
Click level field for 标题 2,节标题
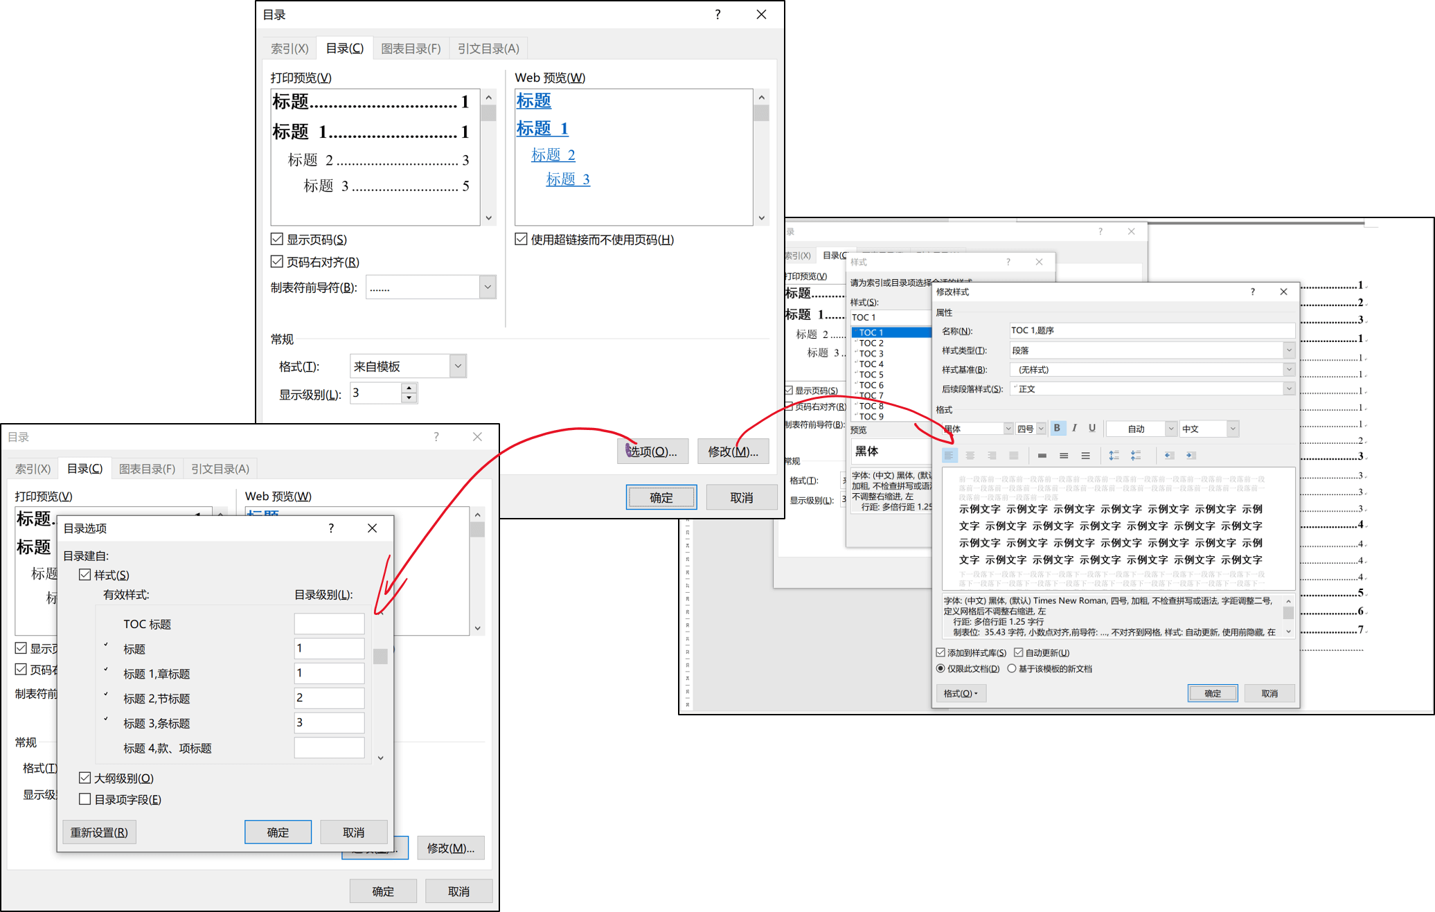[329, 697]
